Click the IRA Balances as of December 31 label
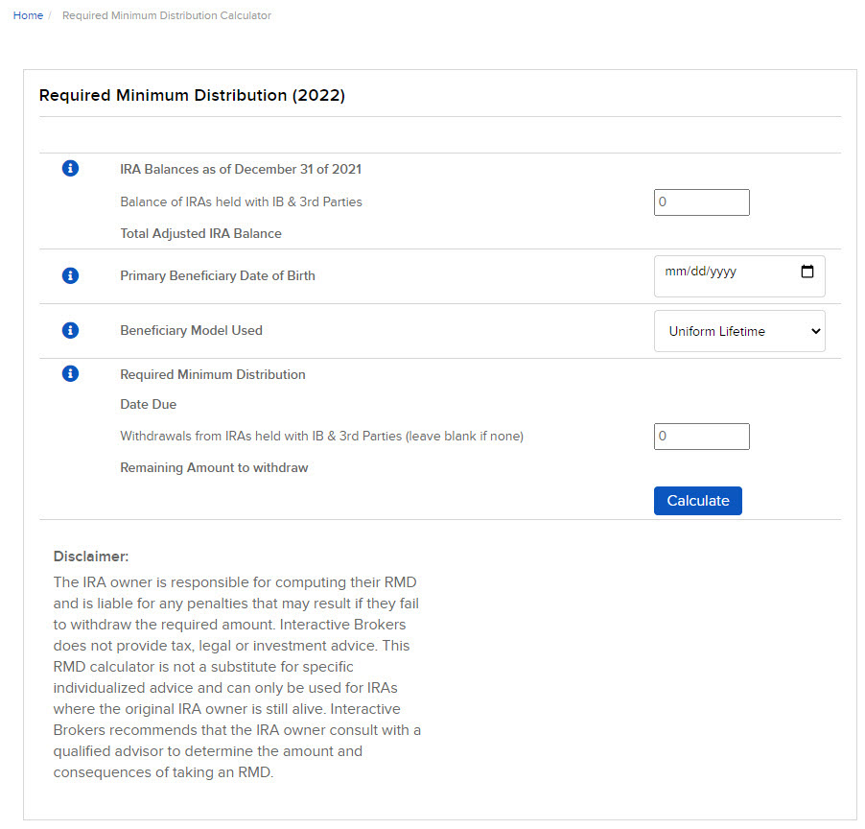The height and width of the screenshot is (829, 865). 241,169
